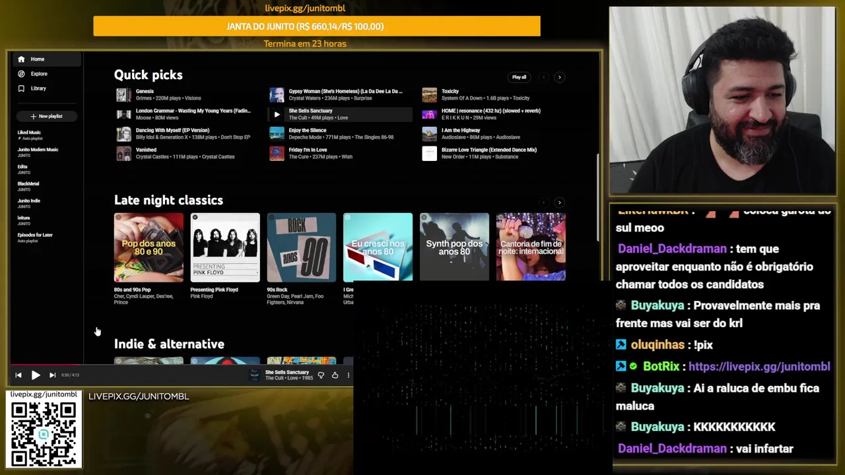This screenshot has height=475, width=845.
Task: Click the '80s and 90s Pop' title
Action: (132, 290)
